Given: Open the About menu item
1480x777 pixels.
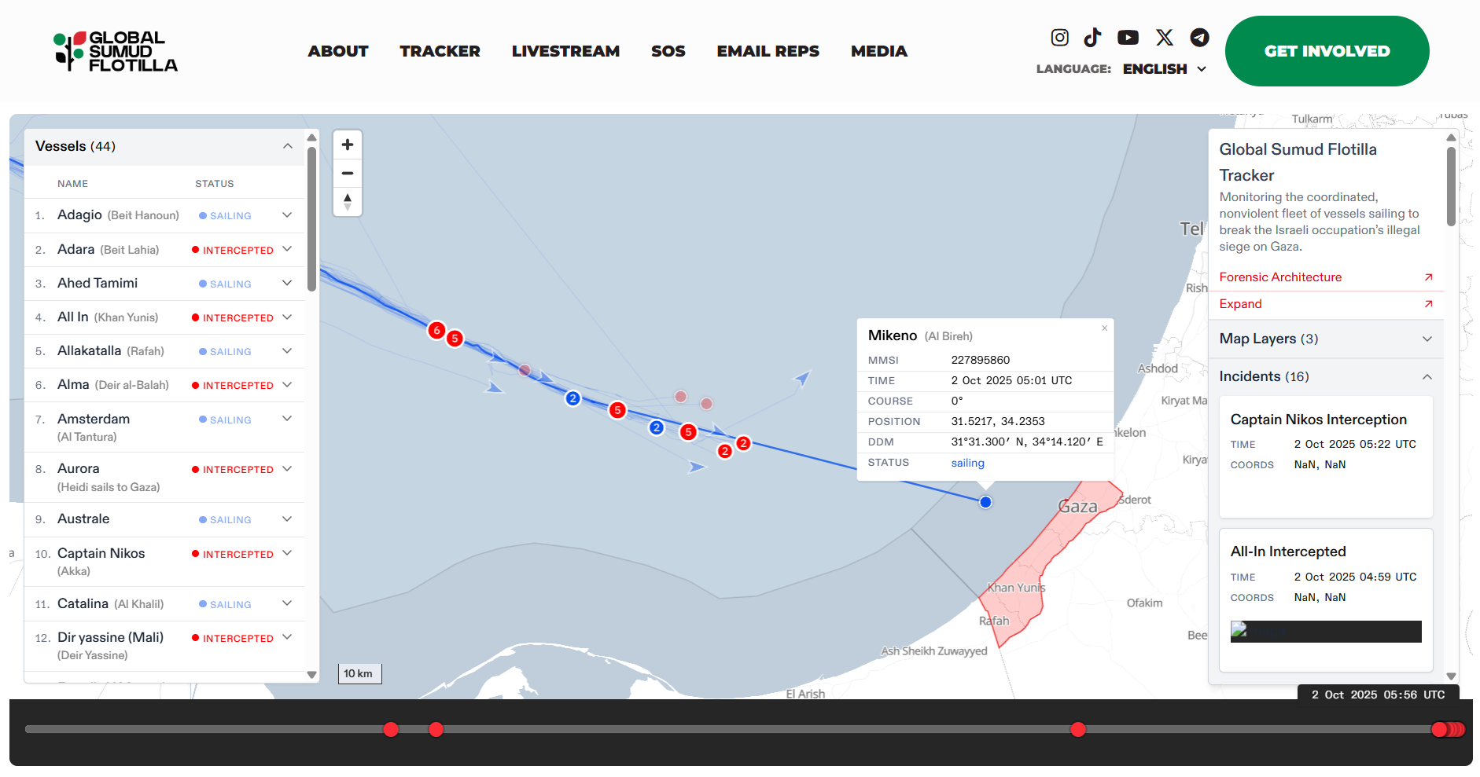Looking at the screenshot, I should (x=338, y=51).
